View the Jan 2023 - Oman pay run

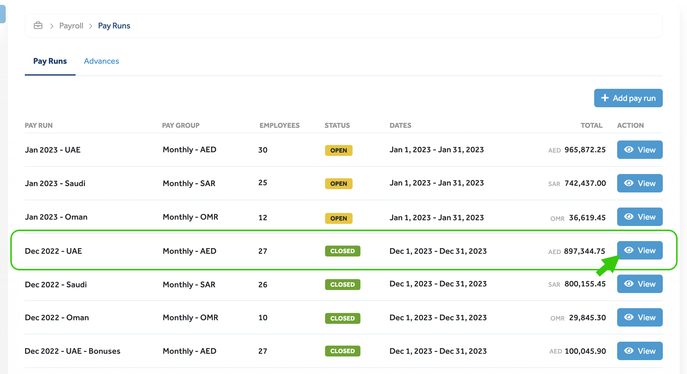coord(640,217)
